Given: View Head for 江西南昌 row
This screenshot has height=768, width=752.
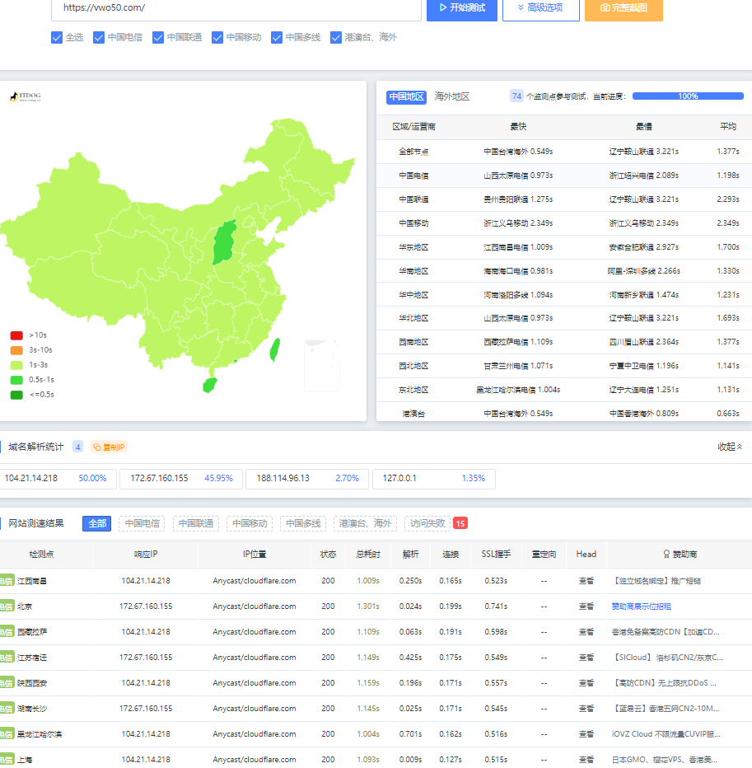Looking at the screenshot, I should click(x=586, y=581).
